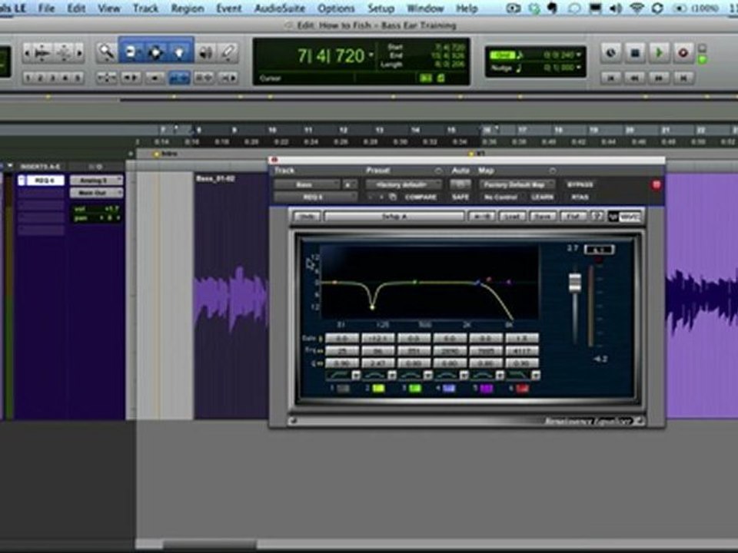This screenshot has height=553, width=738.
Task: Open the Options menu
Action: tap(336, 8)
